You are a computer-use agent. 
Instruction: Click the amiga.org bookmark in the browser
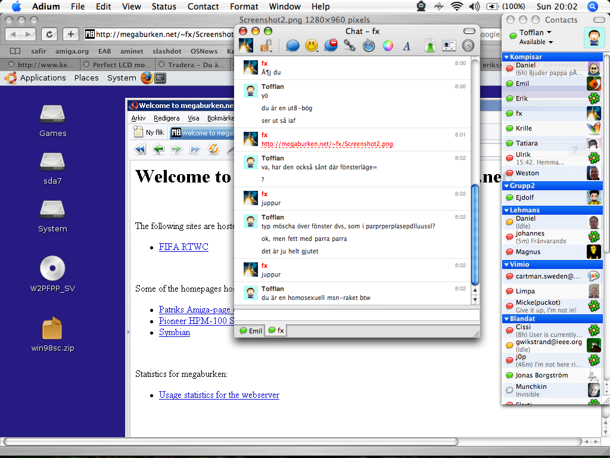click(x=72, y=51)
